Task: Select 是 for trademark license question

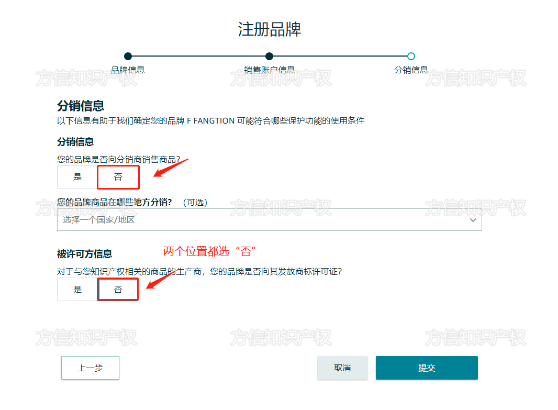Action: (77, 289)
